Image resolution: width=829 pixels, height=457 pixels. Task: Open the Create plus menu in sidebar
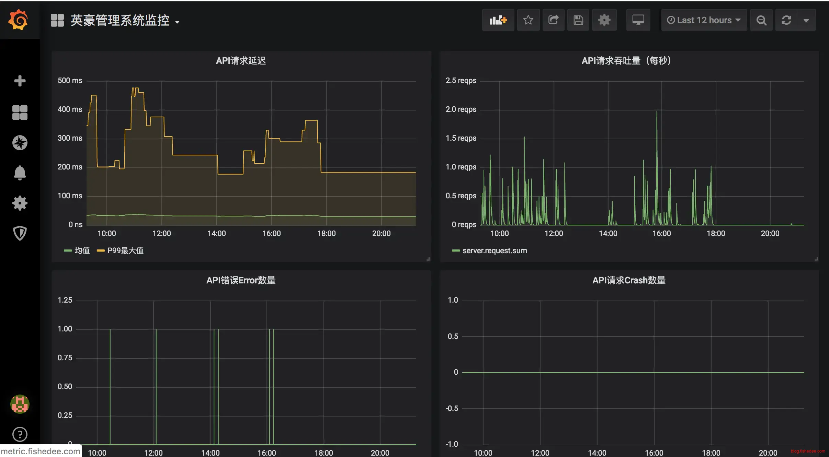point(20,81)
